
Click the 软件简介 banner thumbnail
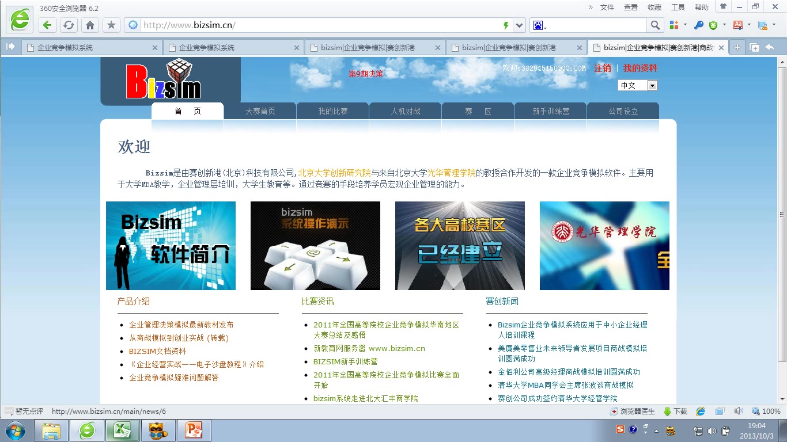(171, 246)
